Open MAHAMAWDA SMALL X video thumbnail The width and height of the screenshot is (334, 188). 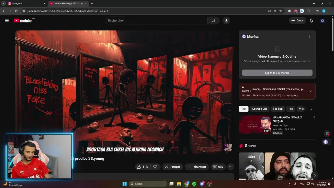tap(255, 125)
